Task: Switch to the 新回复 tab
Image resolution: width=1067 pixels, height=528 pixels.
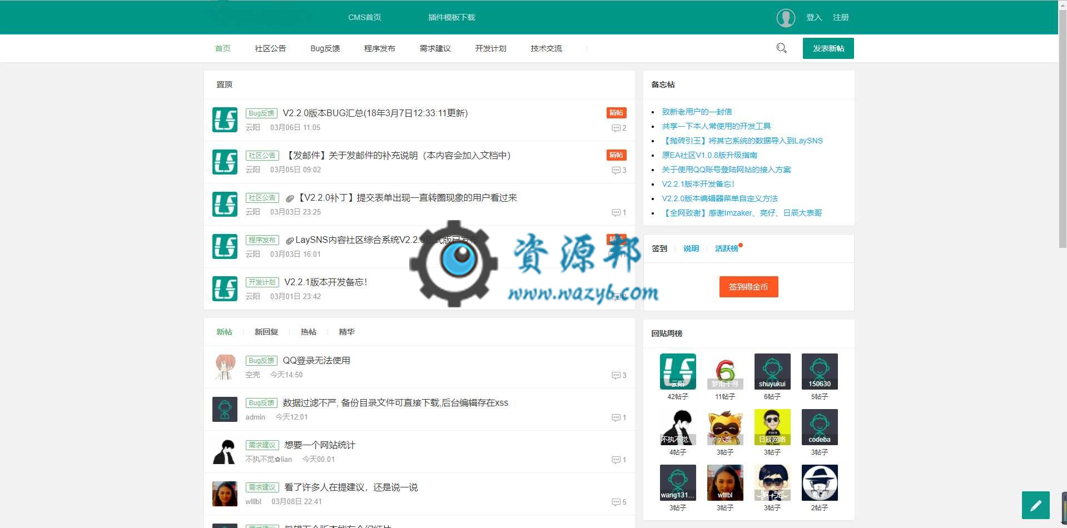Action: (266, 332)
